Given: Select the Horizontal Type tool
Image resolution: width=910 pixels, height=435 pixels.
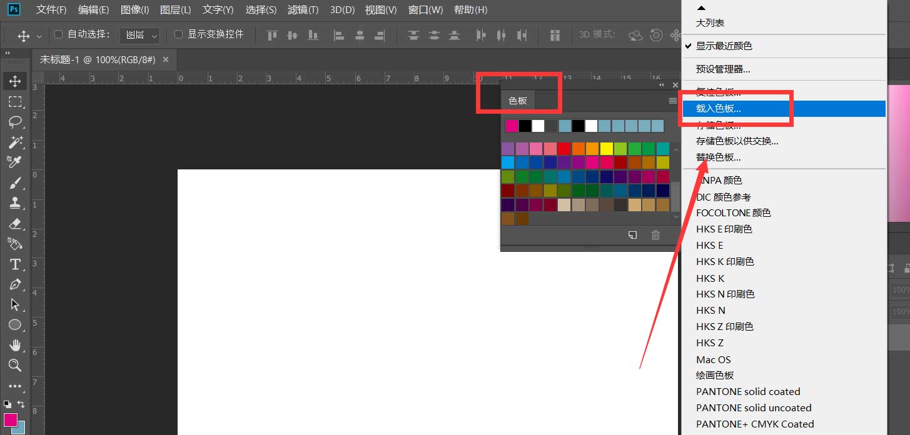Looking at the screenshot, I should (x=15, y=264).
